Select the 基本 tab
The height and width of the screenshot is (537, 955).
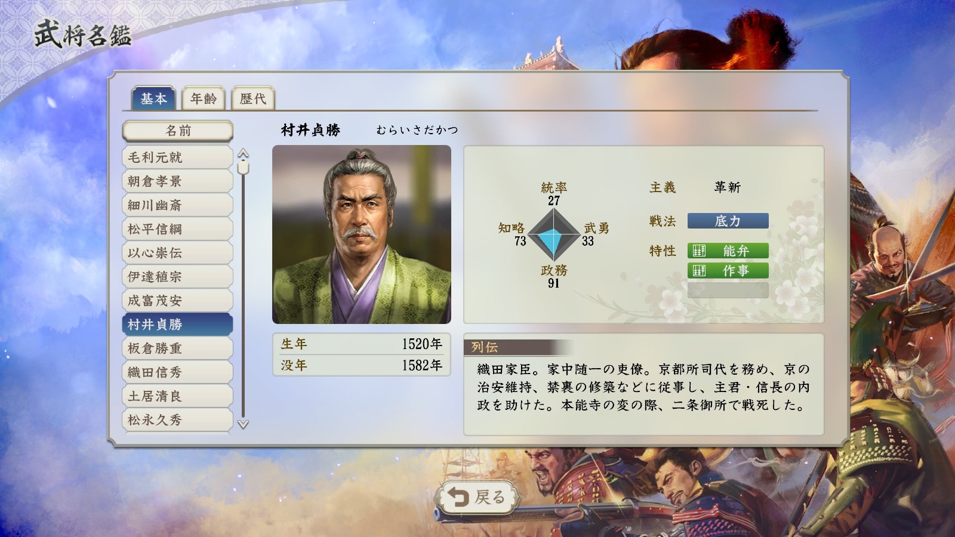click(x=153, y=98)
